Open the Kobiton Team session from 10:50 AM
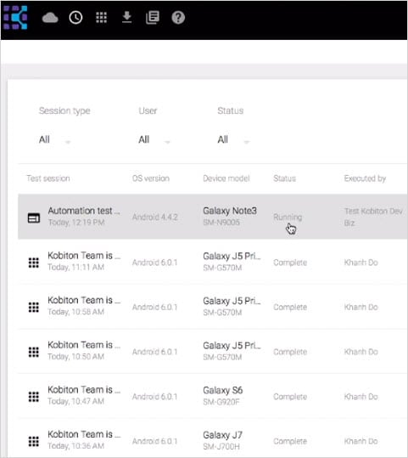Image resolution: width=408 pixels, height=458 pixels. tap(84, 345)
